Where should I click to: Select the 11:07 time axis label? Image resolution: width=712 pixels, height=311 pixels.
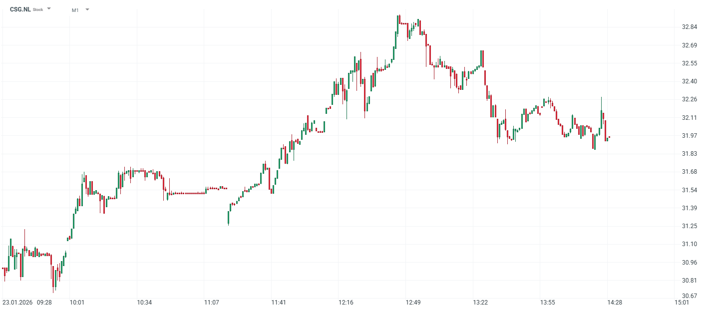212,303
